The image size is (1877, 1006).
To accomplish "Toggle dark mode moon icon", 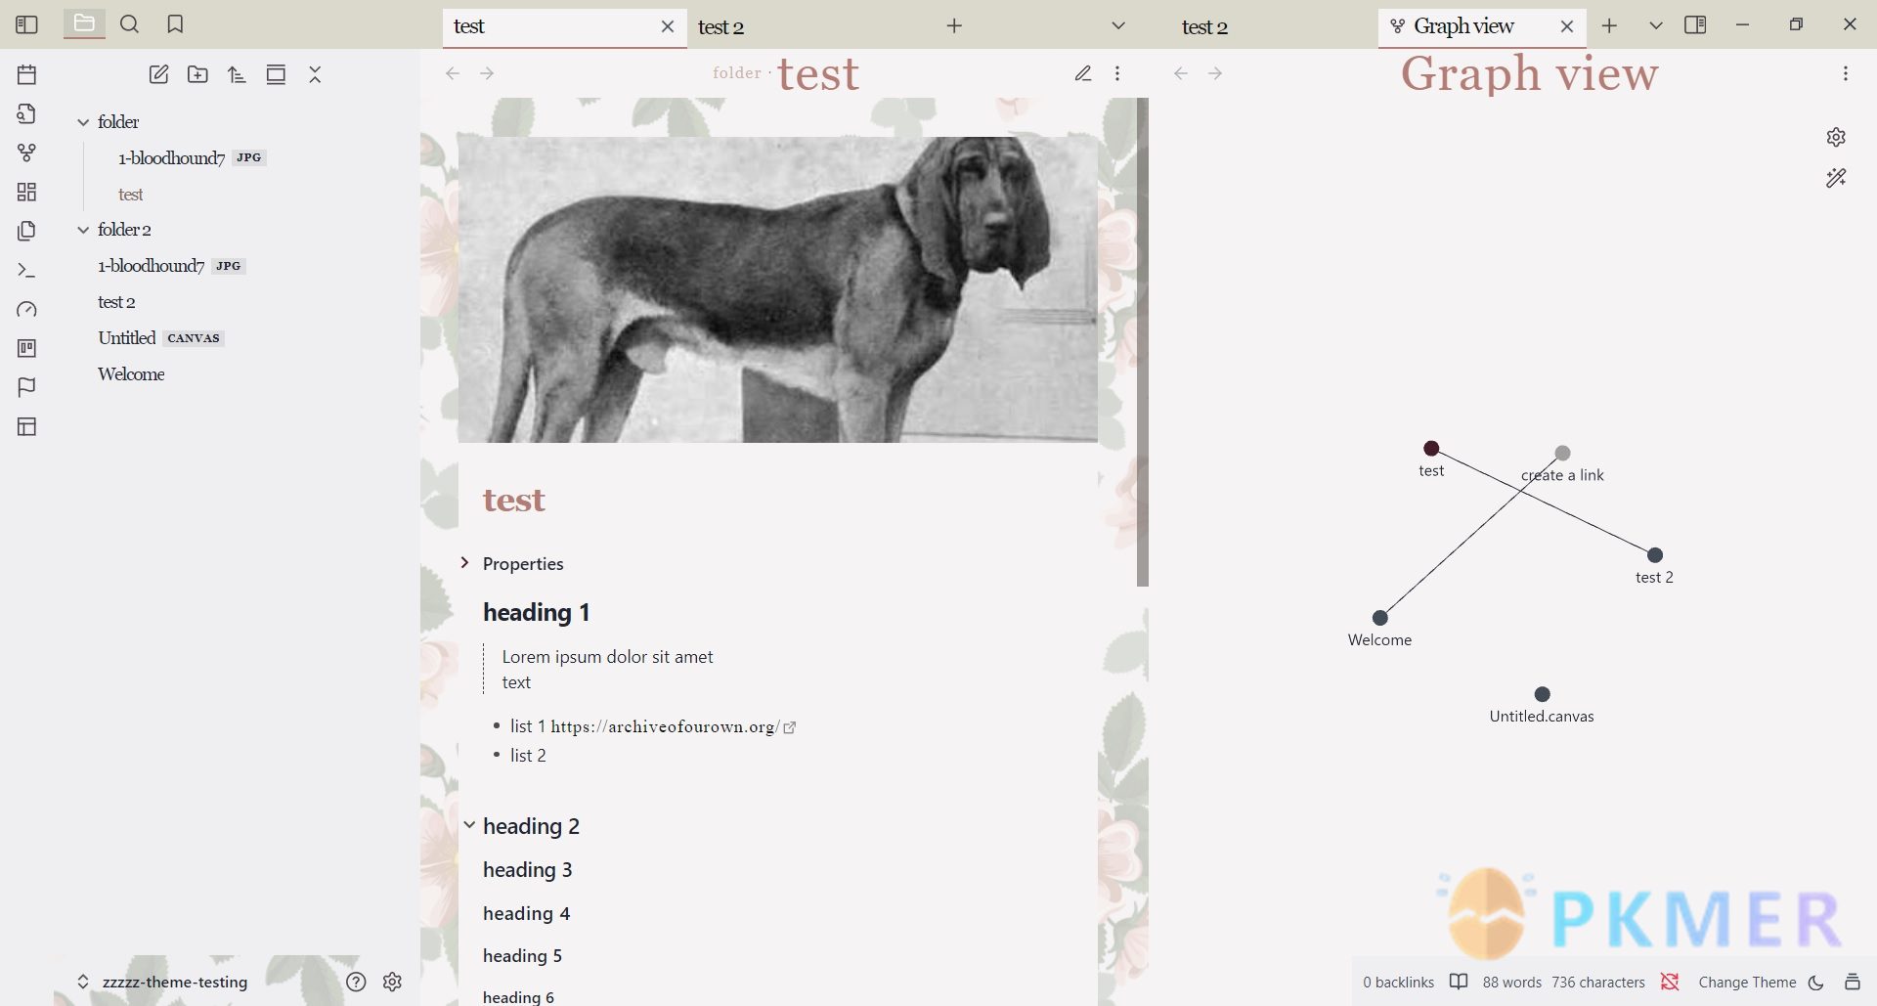I will click(x=1815, y=983).
